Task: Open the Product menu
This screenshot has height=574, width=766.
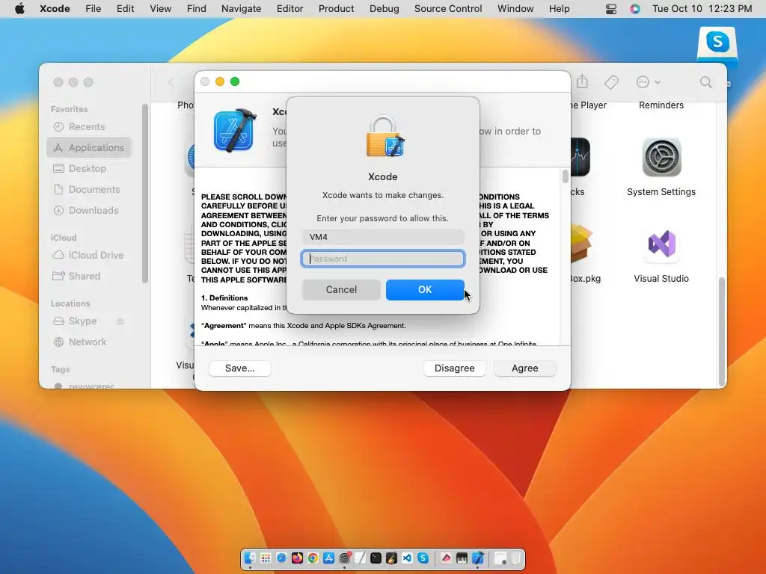Action: (x=336, y=9)
